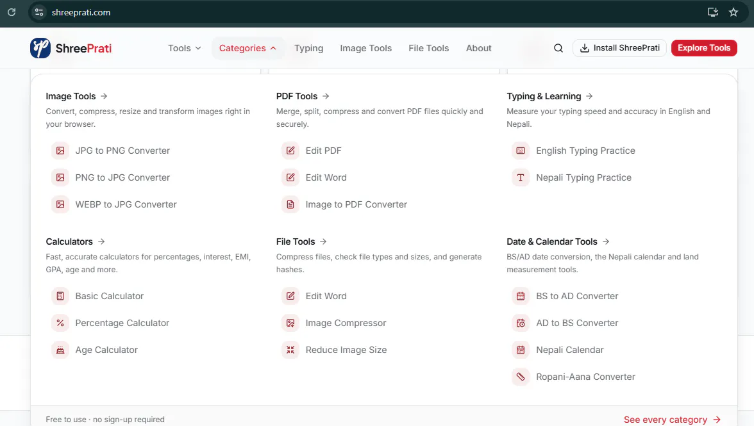754x426 pixels.
Task: Reload the page with browser refresh icon
Action: point(12,12)
